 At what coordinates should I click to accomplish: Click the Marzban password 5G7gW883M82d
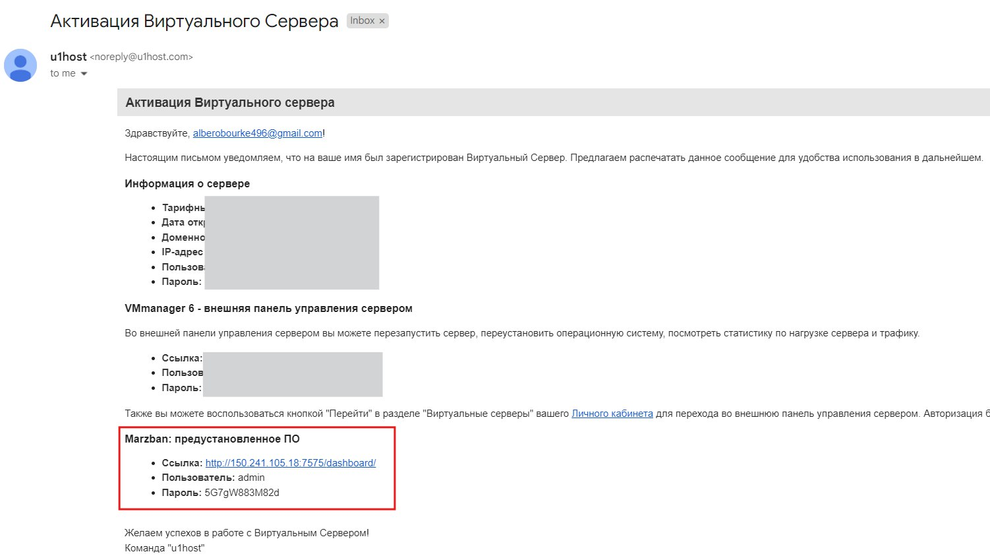pos(242,493)
